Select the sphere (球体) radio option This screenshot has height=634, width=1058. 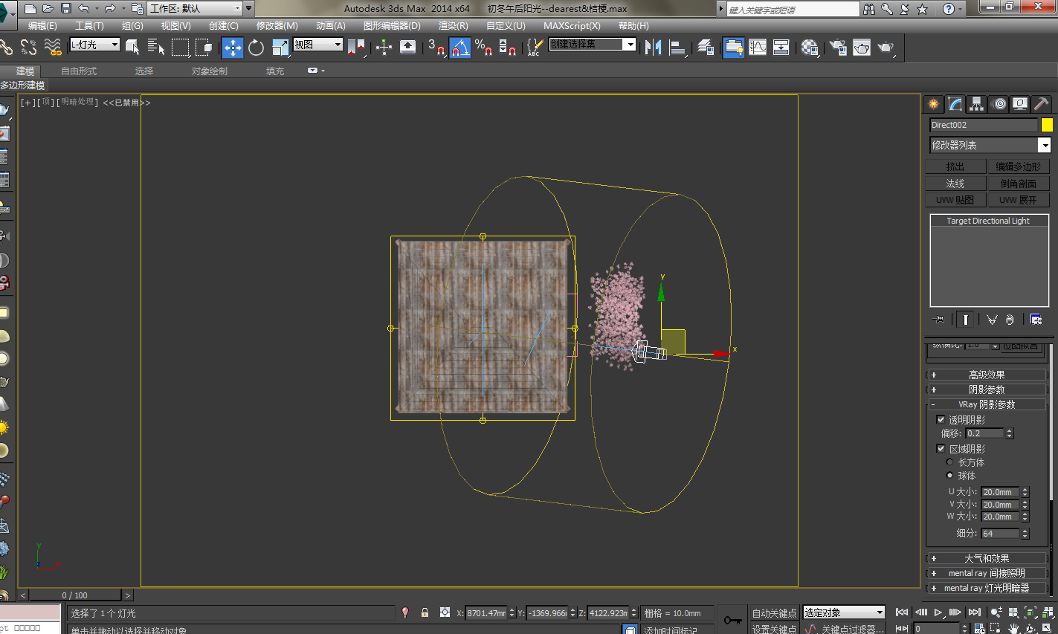click(949, 475)
